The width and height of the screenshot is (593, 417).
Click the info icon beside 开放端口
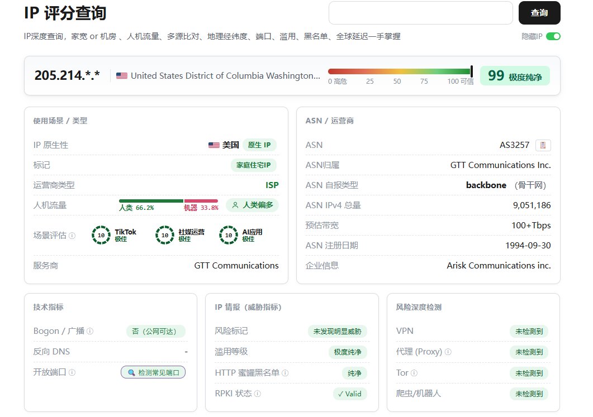(x=72, y=372)
